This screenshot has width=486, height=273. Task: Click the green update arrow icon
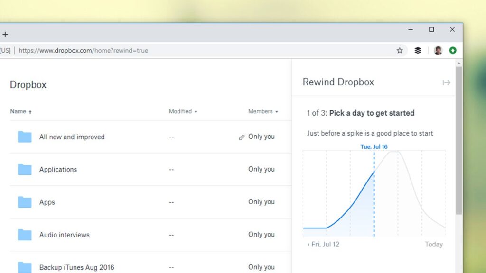point(453,50)
